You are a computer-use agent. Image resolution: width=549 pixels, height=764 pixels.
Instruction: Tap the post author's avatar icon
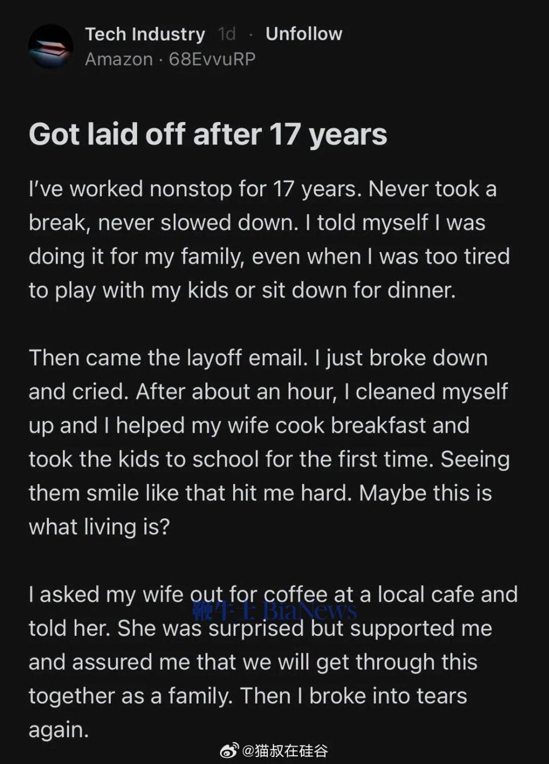click(50, 47)
